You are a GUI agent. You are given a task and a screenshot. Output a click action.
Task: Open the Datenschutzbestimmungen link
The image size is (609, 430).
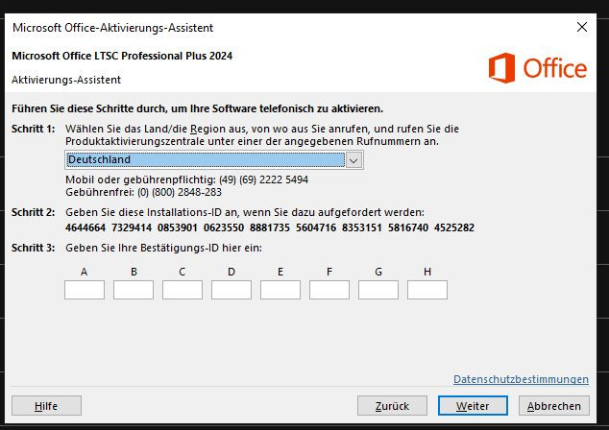coord(521,379)
